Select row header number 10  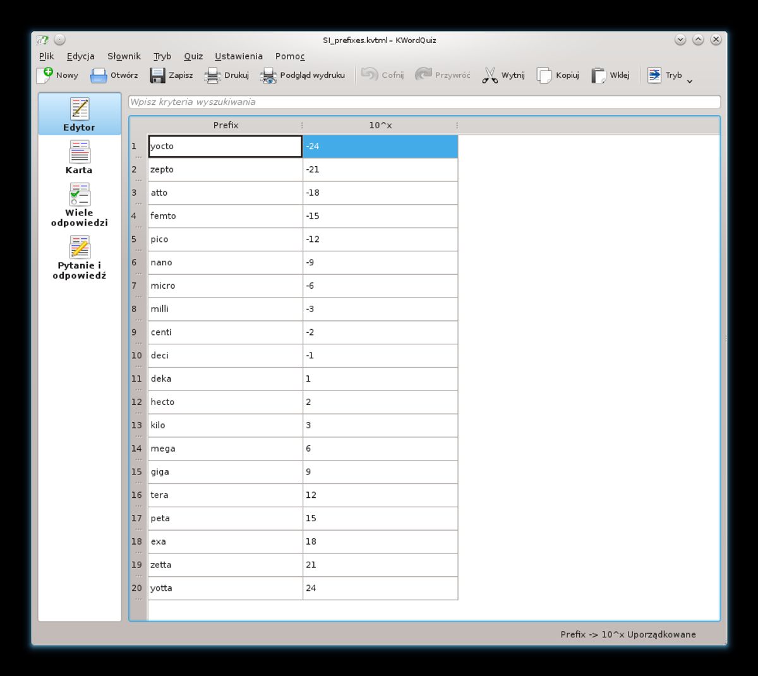point(138,356)
